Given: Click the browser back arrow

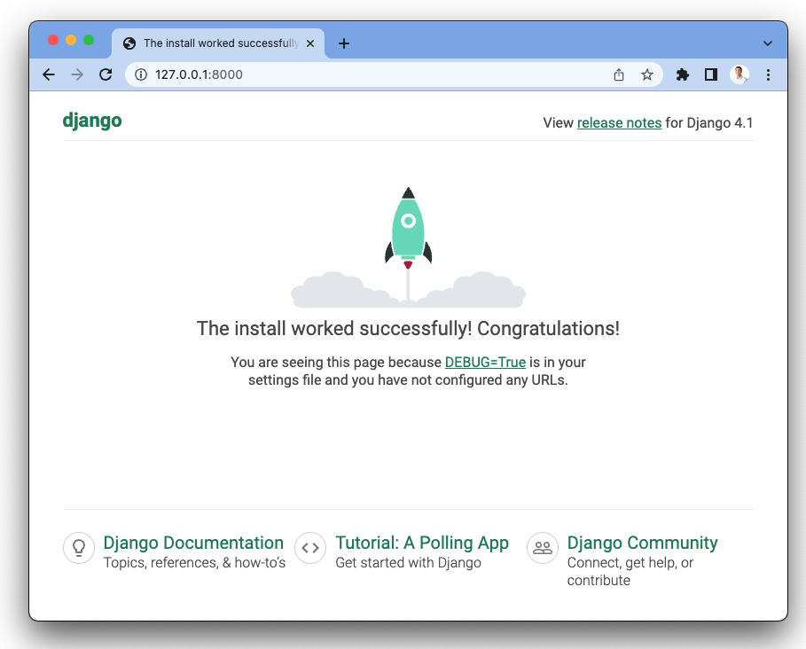Looking at the screenshot, I should coord(49,75).
